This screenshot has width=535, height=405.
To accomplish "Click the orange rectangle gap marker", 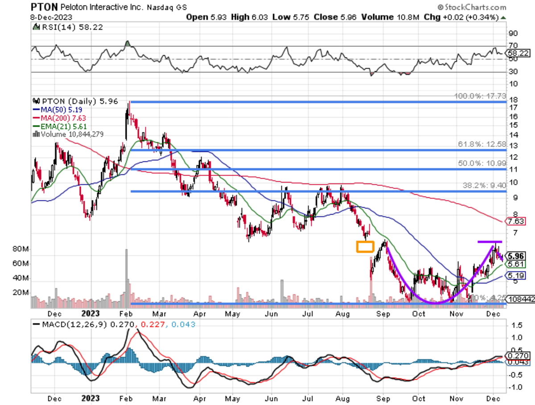I will 365,247.
